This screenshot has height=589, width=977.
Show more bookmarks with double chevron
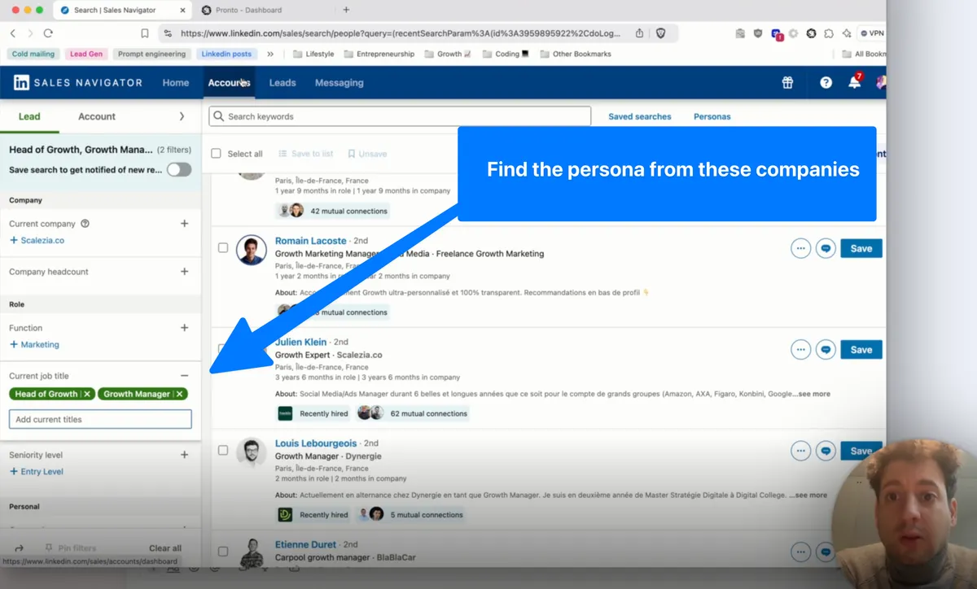(x=270, y=54)
